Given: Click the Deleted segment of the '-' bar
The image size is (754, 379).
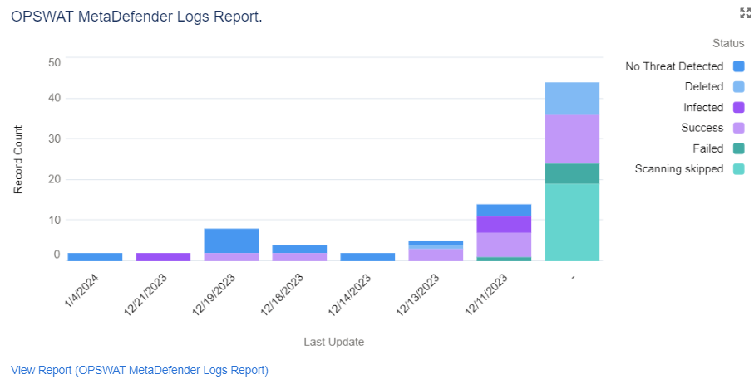Looking at the screenshot, I should point(572,99).
